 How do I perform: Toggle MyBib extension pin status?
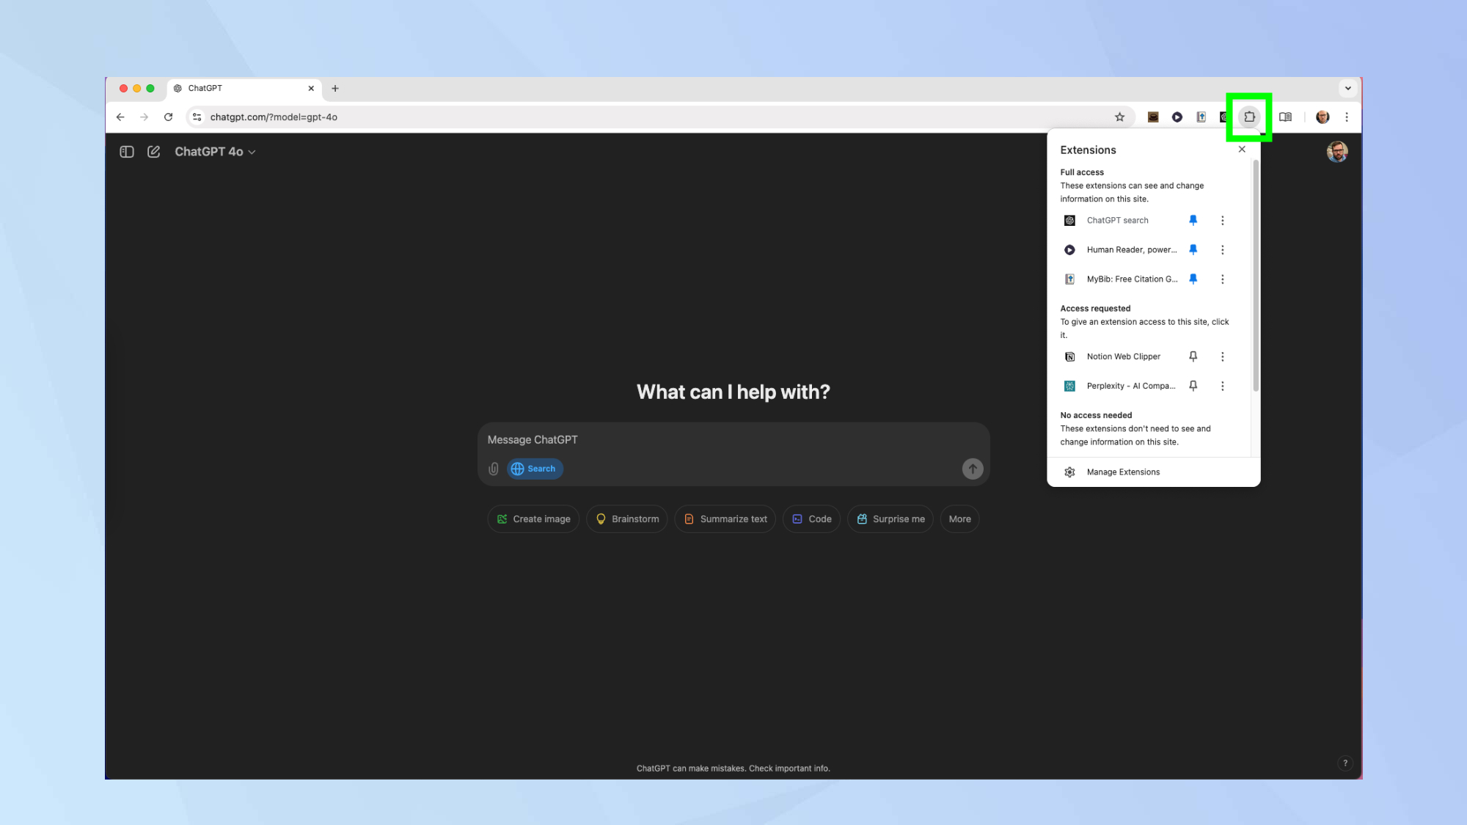tap(1193, 279)
